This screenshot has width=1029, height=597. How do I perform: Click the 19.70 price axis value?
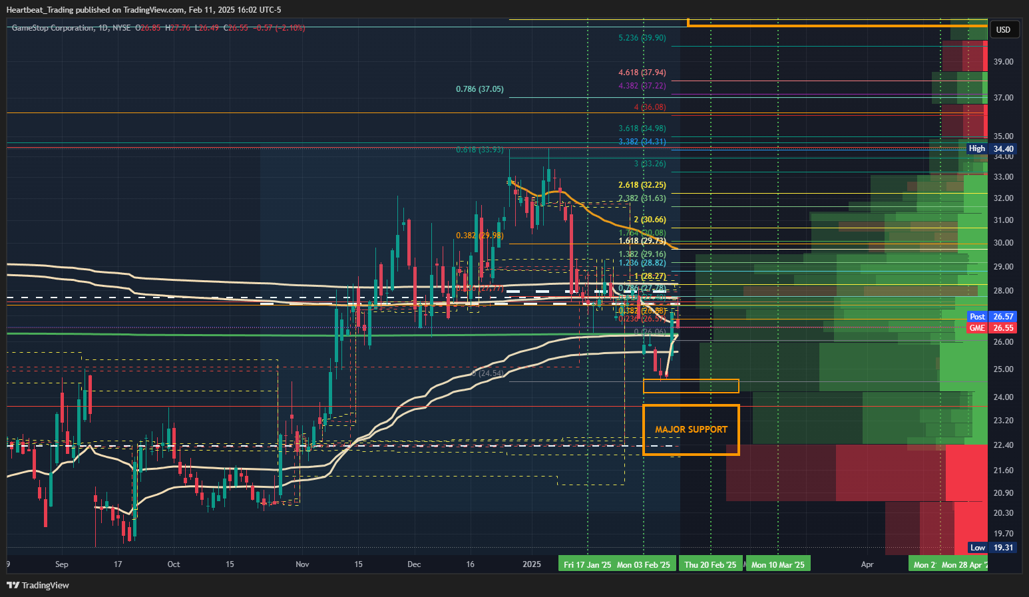1003,534
